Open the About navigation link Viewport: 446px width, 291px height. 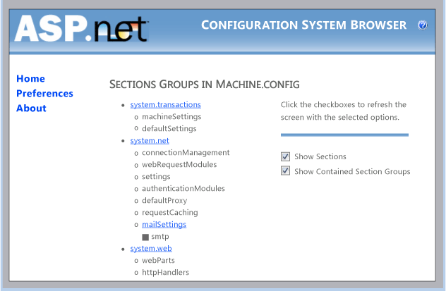pyautogui.click(x=31, y=109)
